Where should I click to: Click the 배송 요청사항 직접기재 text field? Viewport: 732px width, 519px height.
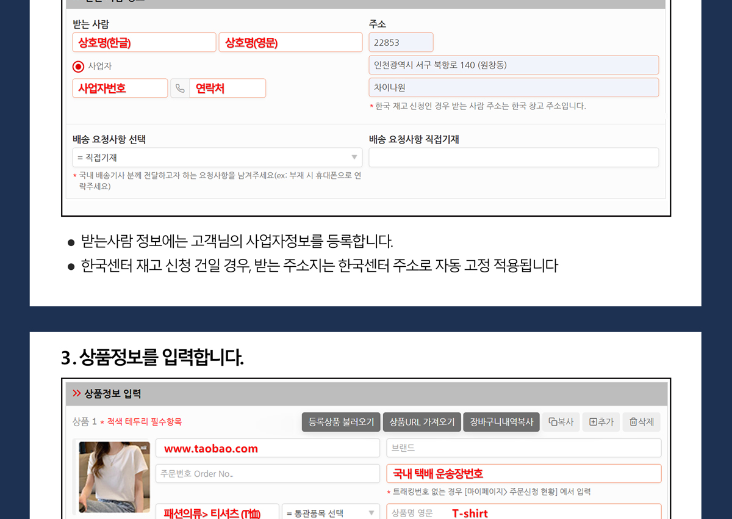(514, 158)
